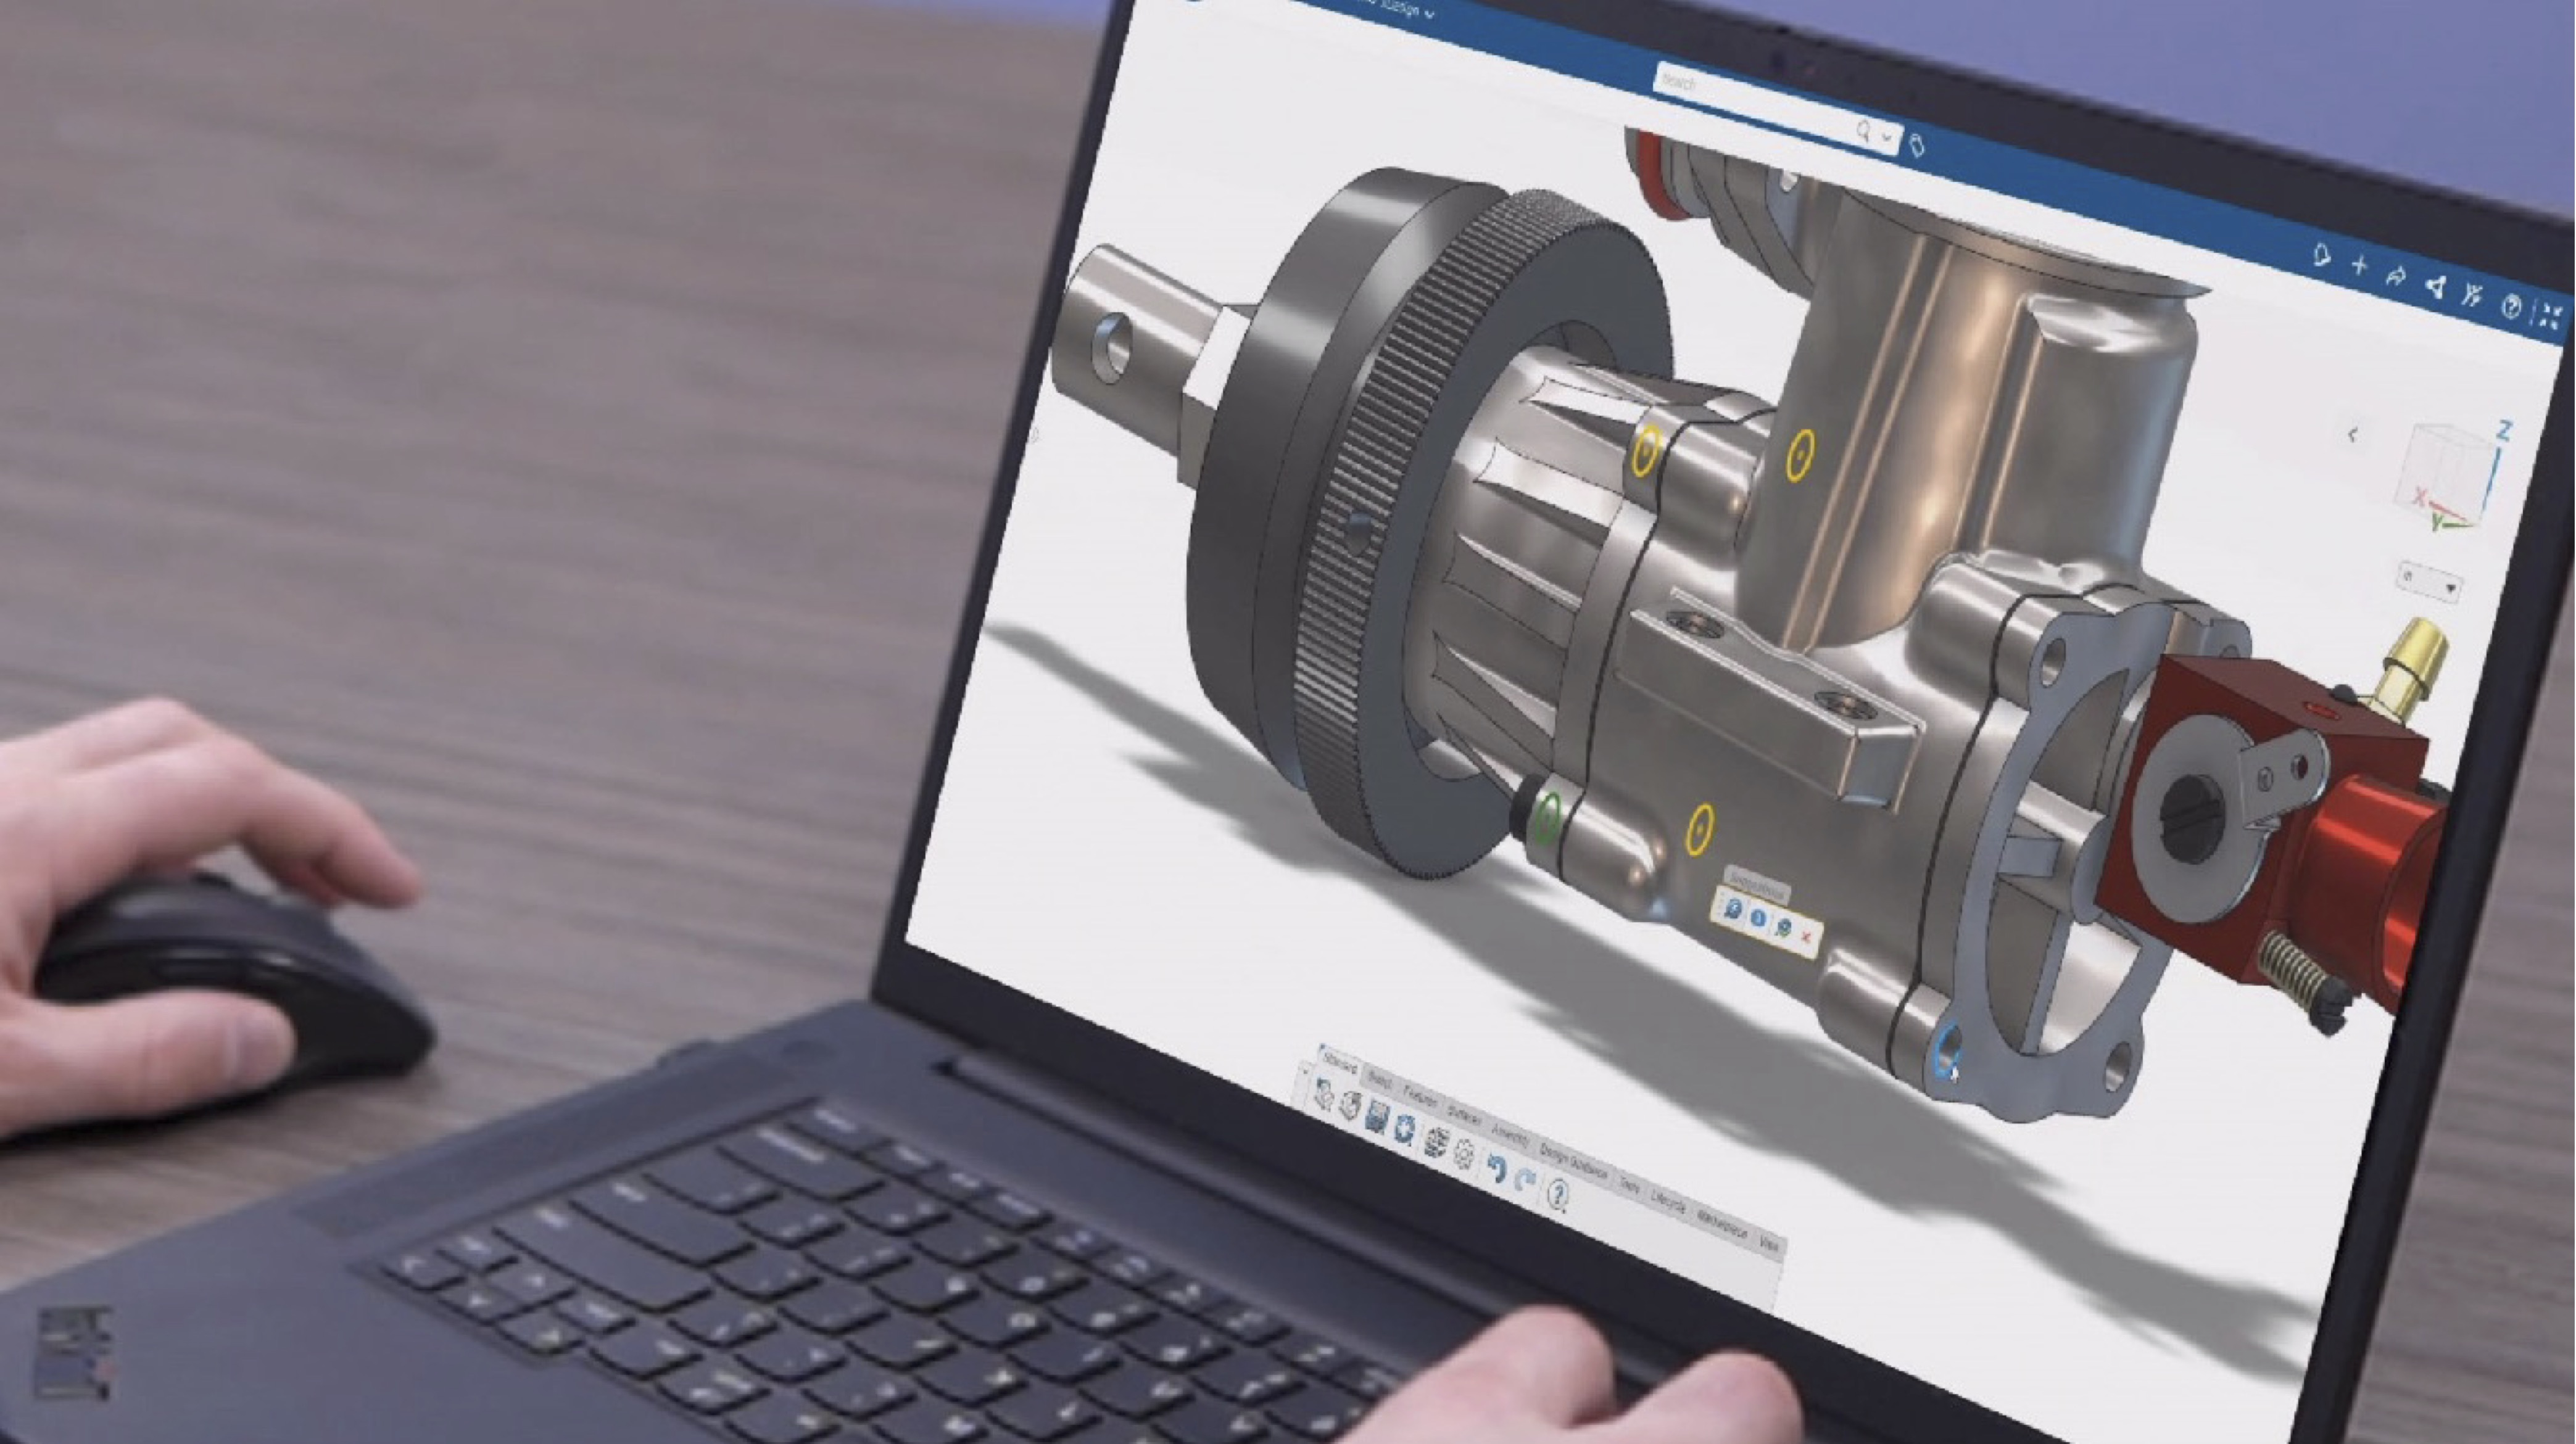
Task: Click the first blue icon in context toolbar
Action: 1734,908
